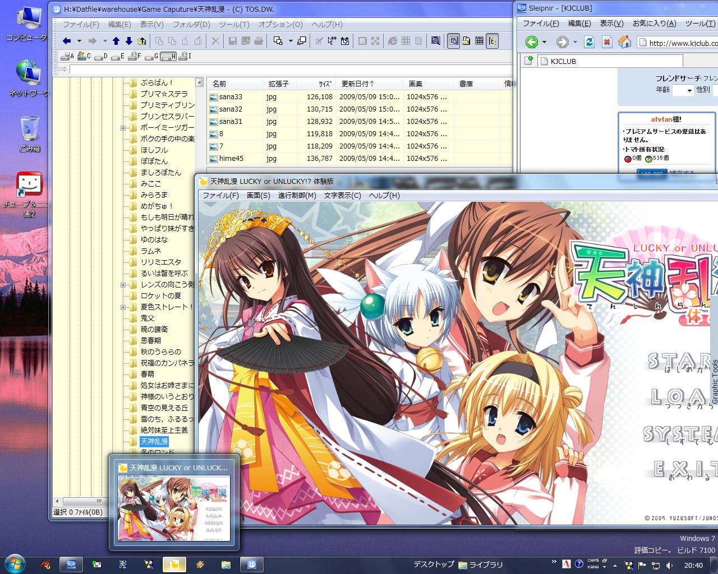Open the 年齢 age dropdown

tap(683, 90)
